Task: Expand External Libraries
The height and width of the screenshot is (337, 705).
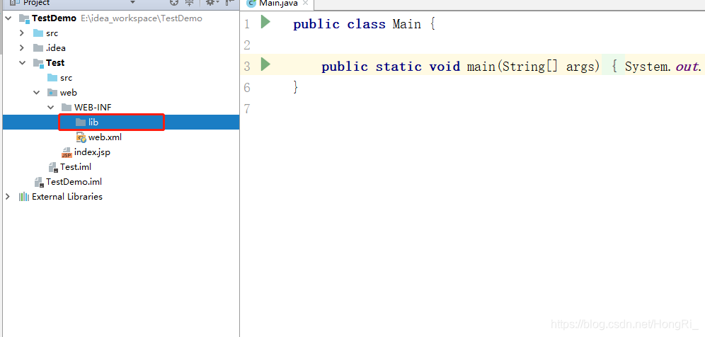Action: (8, 197)
